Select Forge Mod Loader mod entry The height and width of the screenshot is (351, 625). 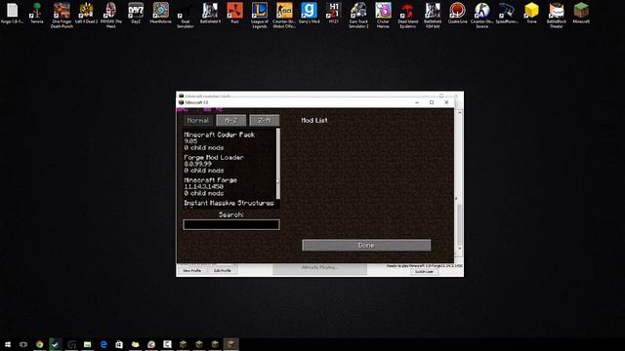[x=229, y=164]
